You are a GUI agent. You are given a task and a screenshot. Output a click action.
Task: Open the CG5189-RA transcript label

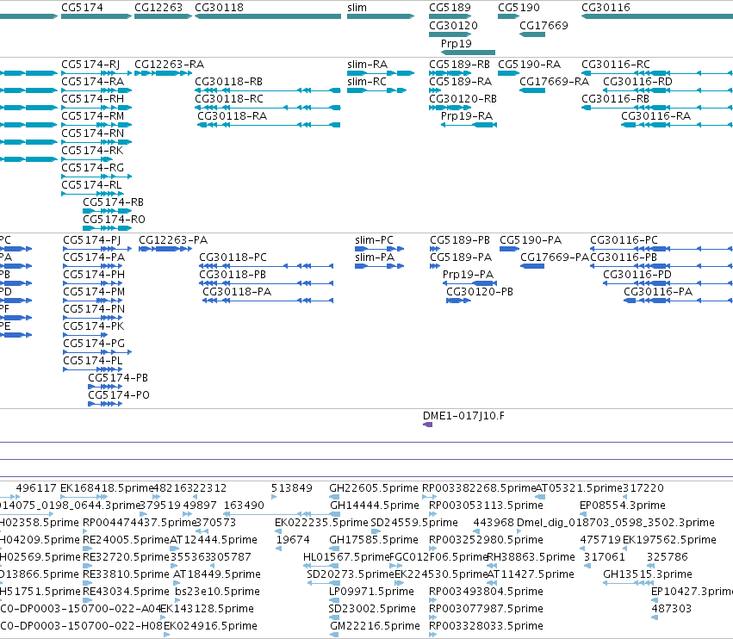(461, 82)
